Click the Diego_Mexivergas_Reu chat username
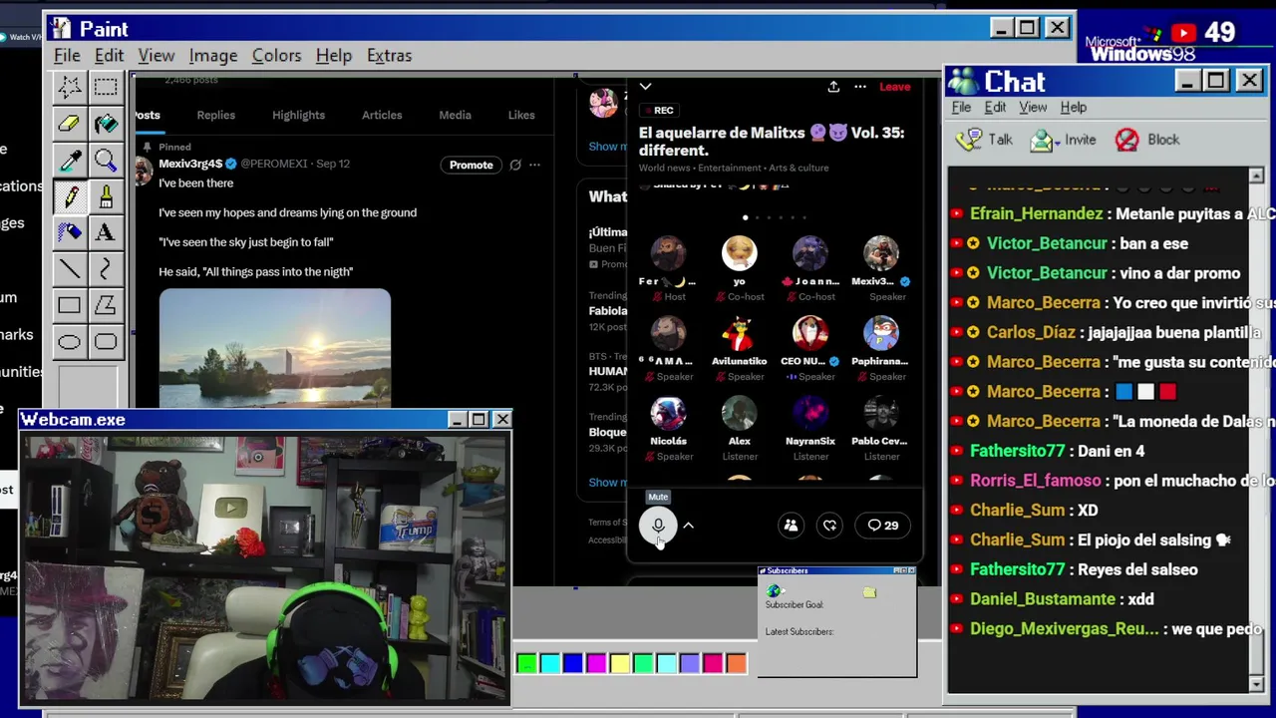Image resolution: width=1276 pixels, height=718 pixels. [1064, 629]
